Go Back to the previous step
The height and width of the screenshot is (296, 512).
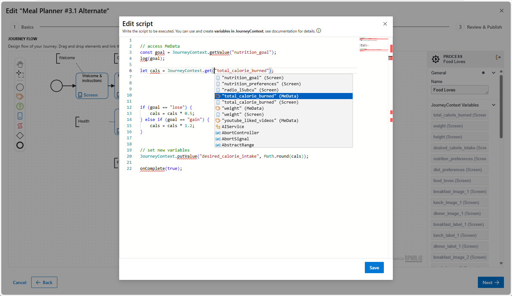point(44,282)
